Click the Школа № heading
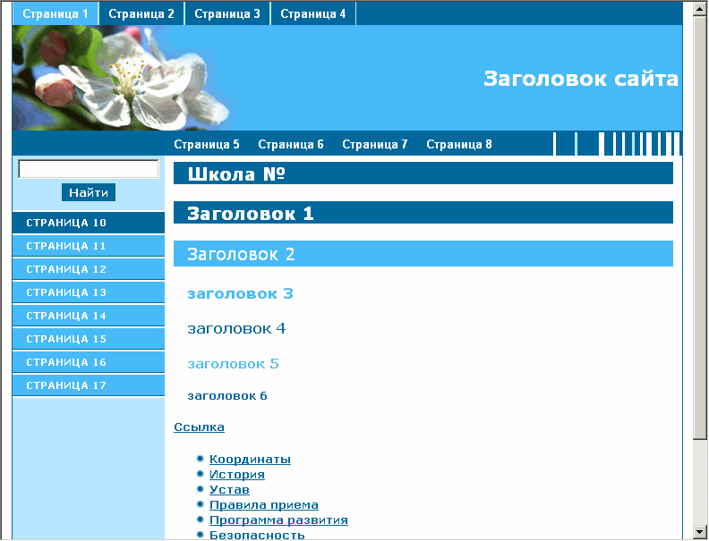Image resolution: width=709 pixels, height=541 pixels. [423, 173]
